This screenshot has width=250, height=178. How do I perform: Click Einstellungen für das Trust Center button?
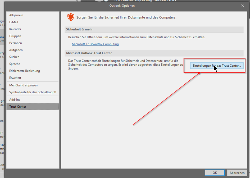(x=217, y=66)
